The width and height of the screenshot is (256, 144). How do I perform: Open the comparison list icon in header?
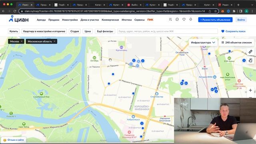[170, 20]
